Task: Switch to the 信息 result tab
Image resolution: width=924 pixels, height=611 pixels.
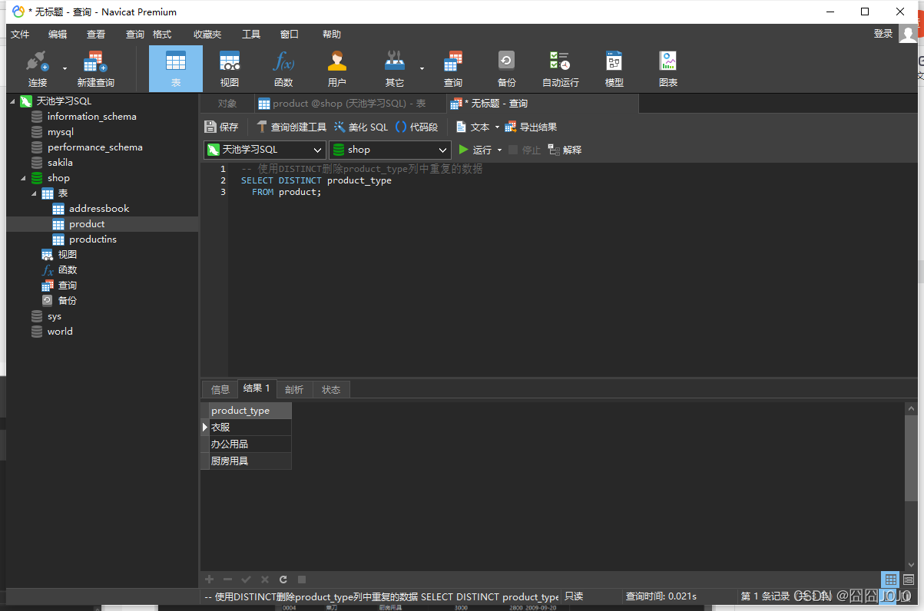Action: pos(220,389)
